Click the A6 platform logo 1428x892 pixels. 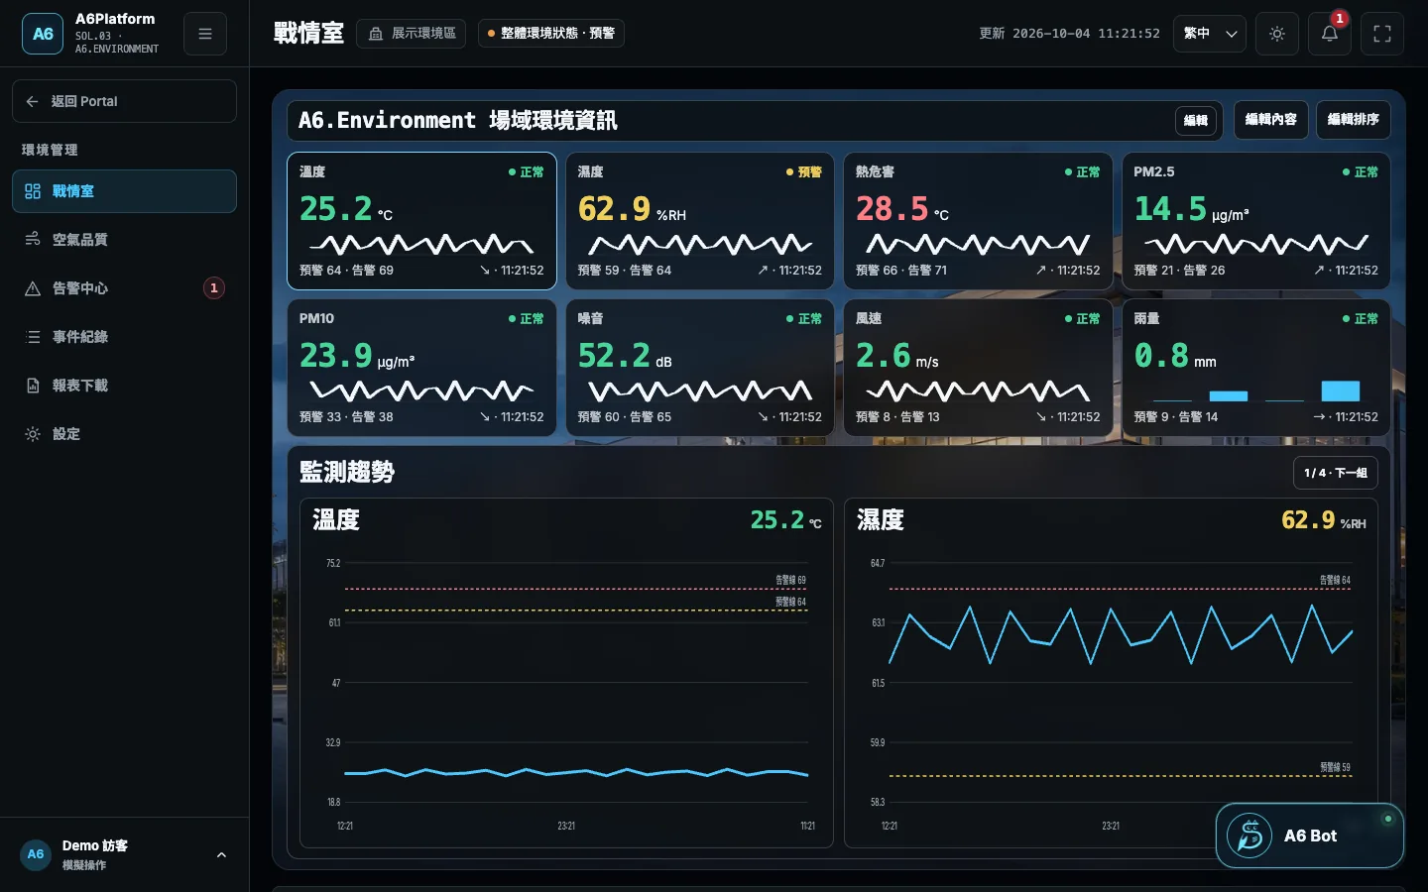point(43,34)
